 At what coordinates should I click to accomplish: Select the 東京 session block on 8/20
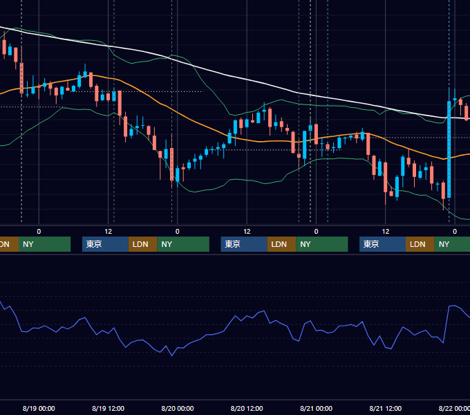click(x=244, y=244)
